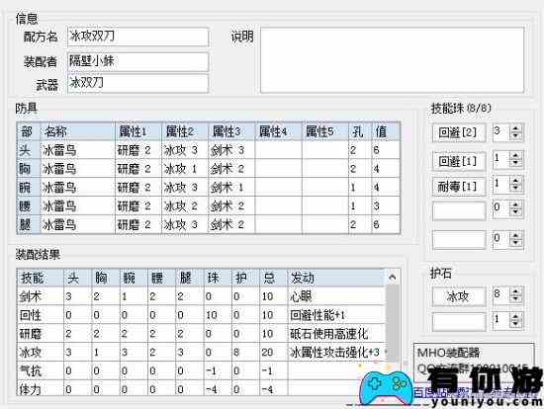Click the 装配者 input field
The height and width of the screenshot is (409, 544).
pyautogui.click(x=138, y=61)
